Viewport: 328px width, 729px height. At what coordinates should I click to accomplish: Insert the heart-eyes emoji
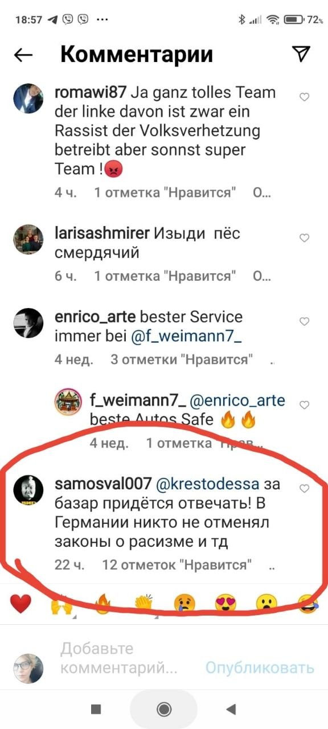(x=226, y=604)
